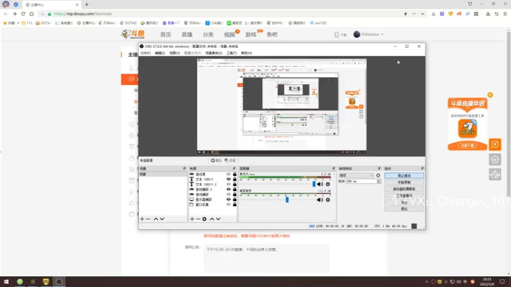Screen dimensions: 511x287
Task: Pop out the sources panel dock icon
Action: click(234, 168)
